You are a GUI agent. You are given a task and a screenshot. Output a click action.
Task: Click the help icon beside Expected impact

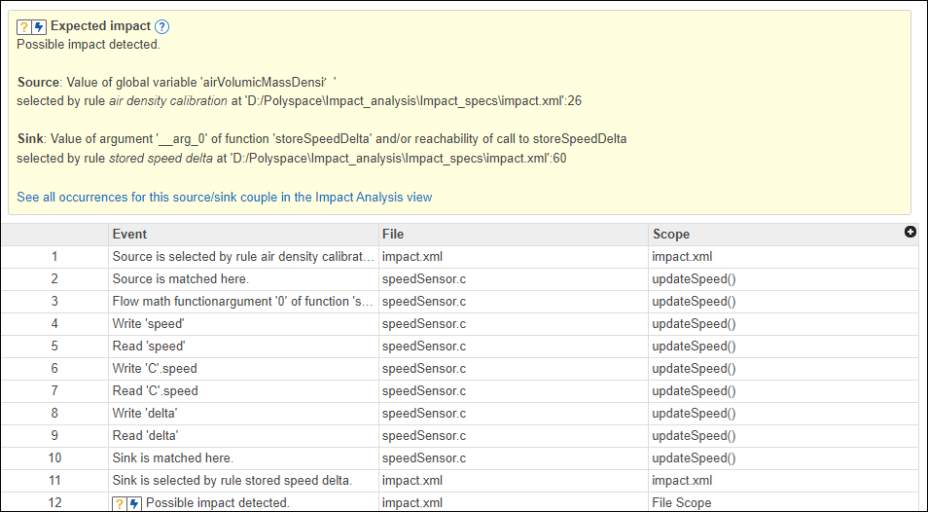[162, 26]
